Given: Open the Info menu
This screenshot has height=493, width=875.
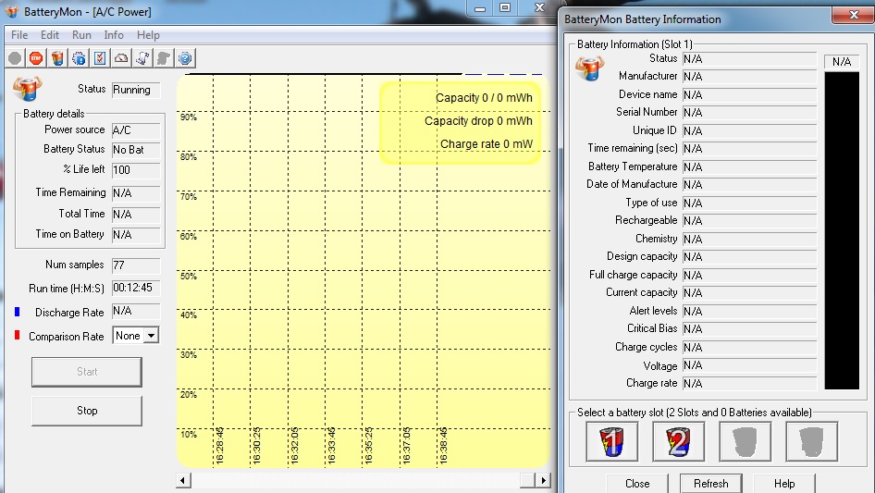Looking at the screenshot, I should click(114, 34).
